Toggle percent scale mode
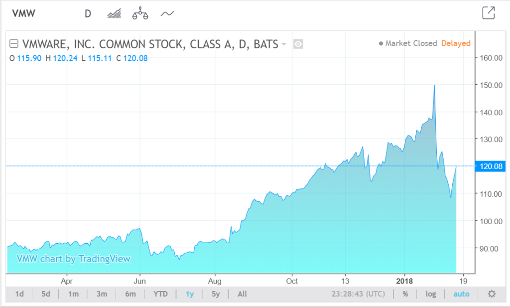510x307 pixels. coord(405,294)
